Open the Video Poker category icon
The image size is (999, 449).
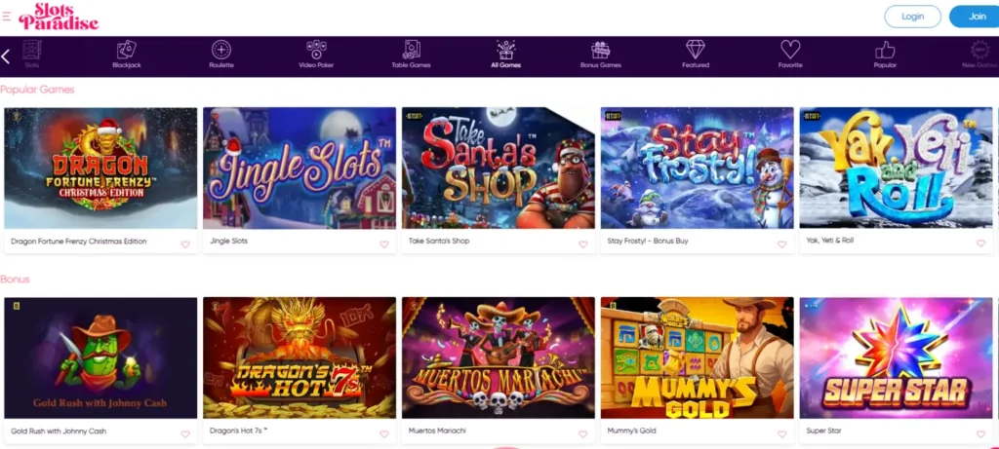pyautogui.click(x=317, y=50)
